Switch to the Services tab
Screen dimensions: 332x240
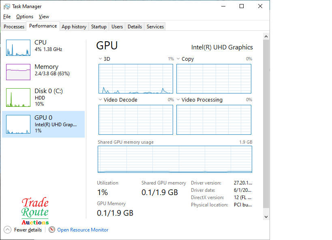[155, 27]
